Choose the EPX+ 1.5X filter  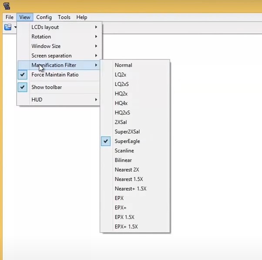tap(126, 226)
